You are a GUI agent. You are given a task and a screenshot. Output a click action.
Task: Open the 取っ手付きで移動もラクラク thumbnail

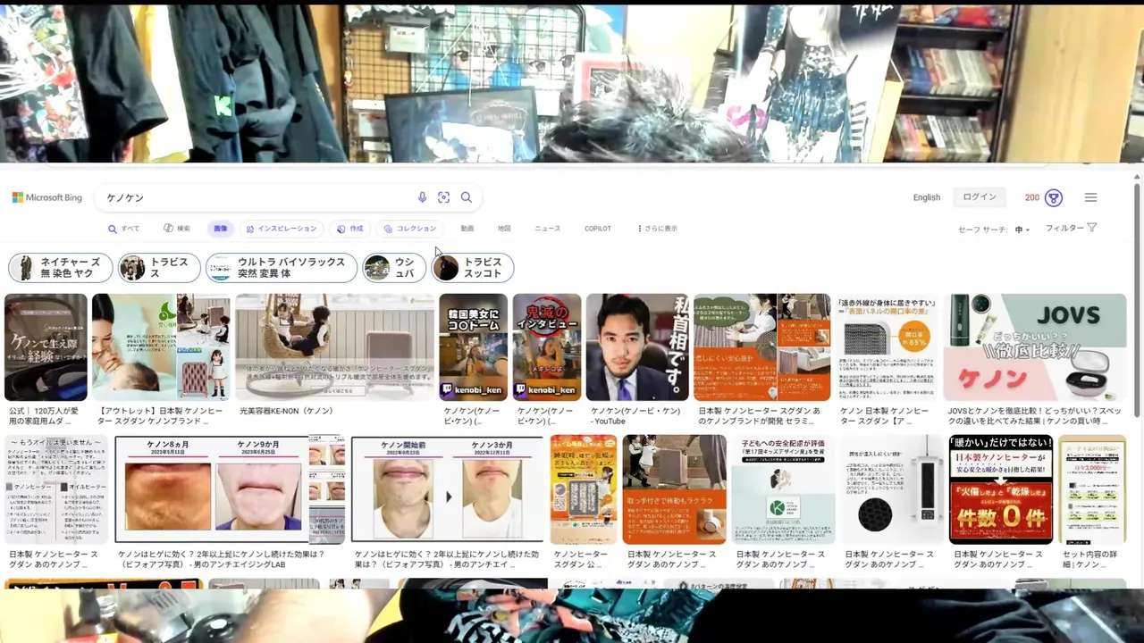point(674,489)
